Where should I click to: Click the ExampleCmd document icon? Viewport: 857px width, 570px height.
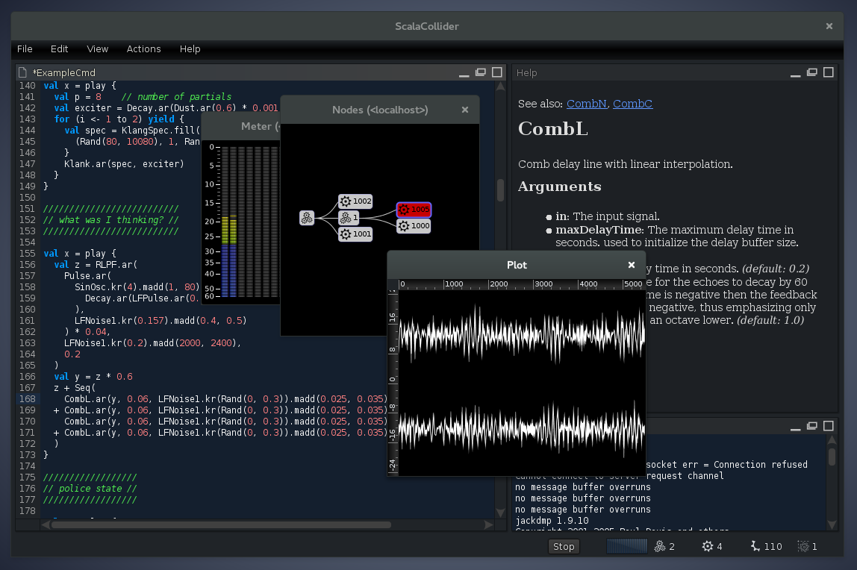[22, 72]
